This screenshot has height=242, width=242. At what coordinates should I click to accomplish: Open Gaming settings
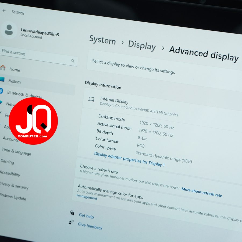7,162
